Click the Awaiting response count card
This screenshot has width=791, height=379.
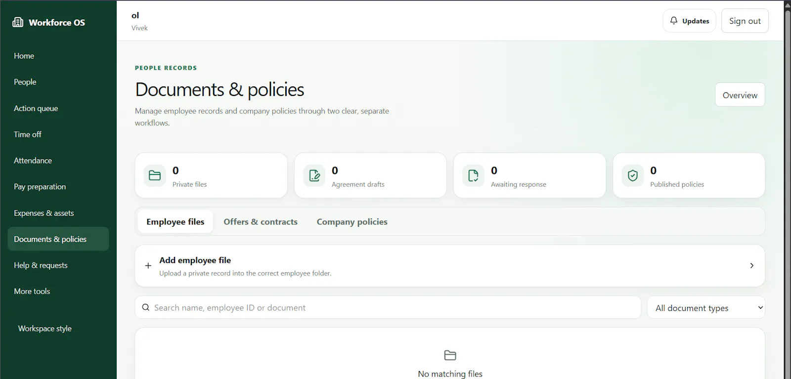pyautogui.click(x=529, y=175)
